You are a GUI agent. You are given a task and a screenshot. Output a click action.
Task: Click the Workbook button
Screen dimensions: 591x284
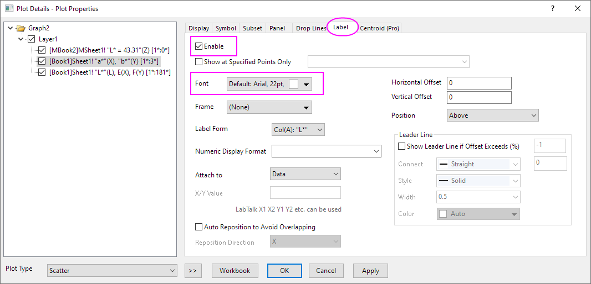click(x=235, y=271)
